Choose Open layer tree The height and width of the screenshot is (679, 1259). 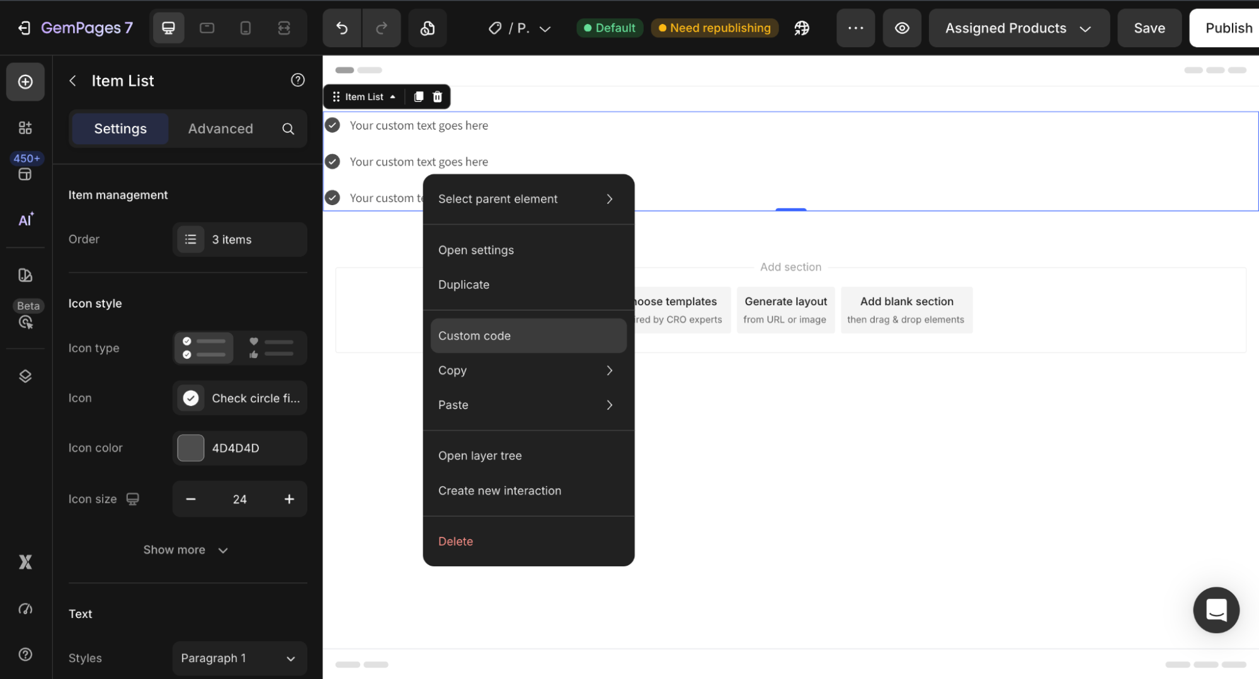coord(528,456)
